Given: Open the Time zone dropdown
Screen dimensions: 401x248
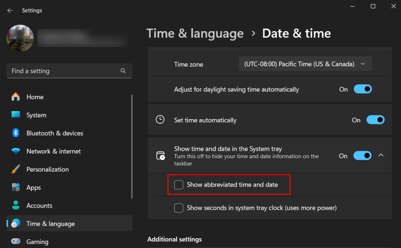Looking at the screenshot, I should click(x=305, y=64).
